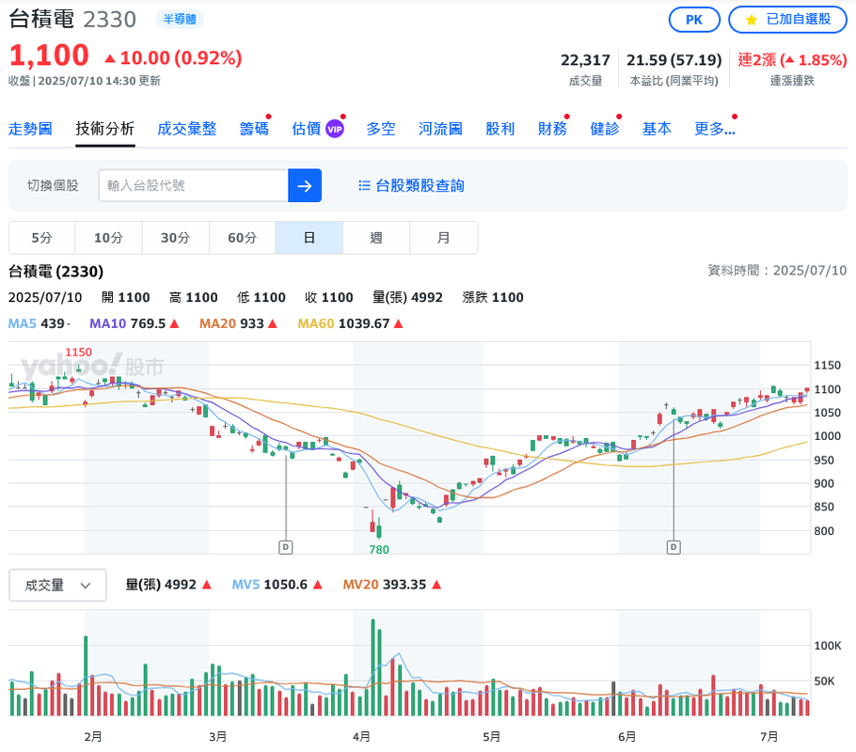The width and height of the screenshot is (856, 752).
Task: Open the 財務 tab
Action: (x=552, y=129)
